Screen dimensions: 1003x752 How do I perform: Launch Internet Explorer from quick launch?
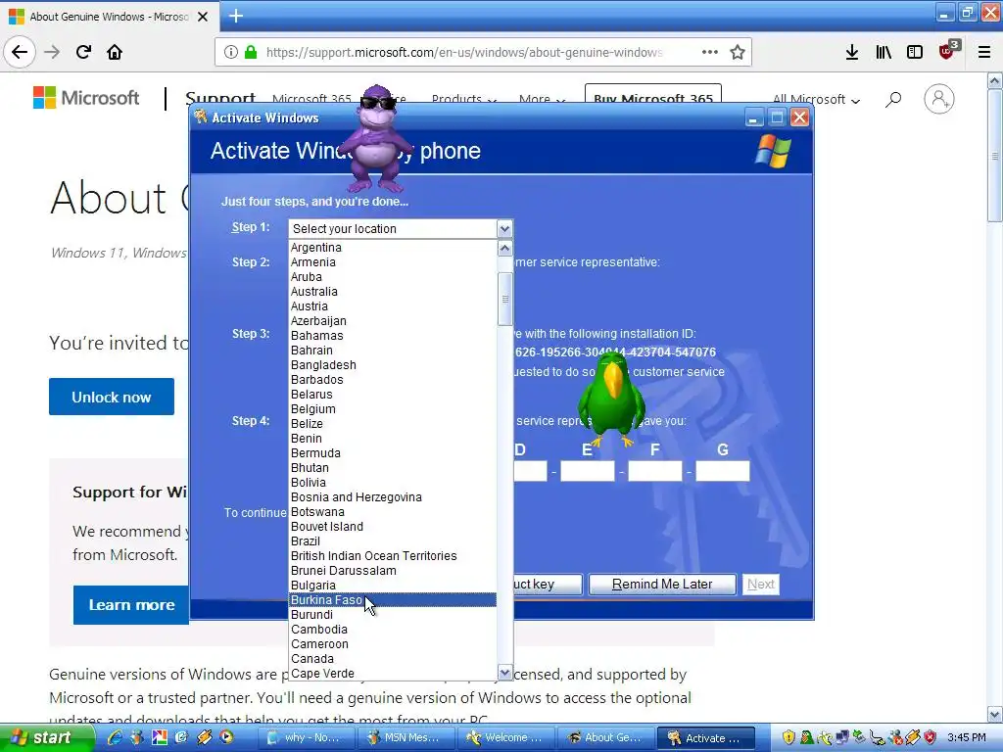[116, 737]
